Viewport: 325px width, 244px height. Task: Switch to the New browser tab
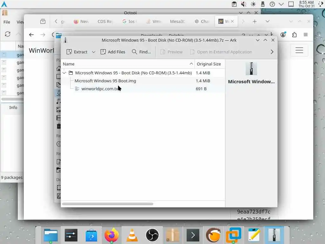pyautogui.click(x=82, y=21)
